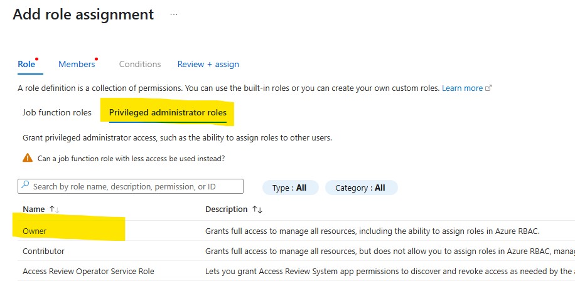Click the Description column header
The image size is (575, 286).
coord(226,209)
